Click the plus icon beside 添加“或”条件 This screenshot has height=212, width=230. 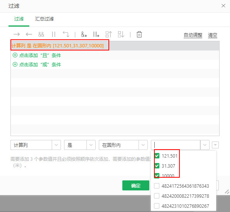coord(15,64)
